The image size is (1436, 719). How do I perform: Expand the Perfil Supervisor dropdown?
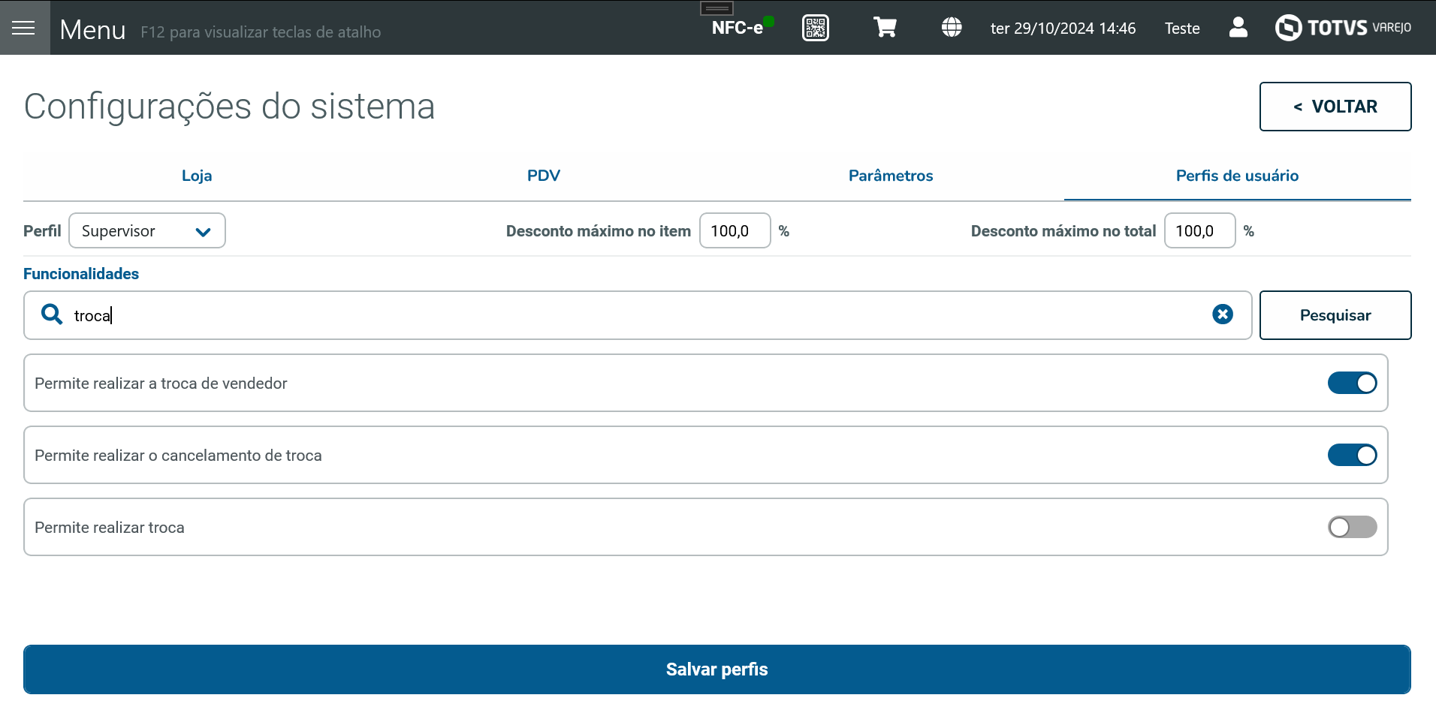click(147, 231)
